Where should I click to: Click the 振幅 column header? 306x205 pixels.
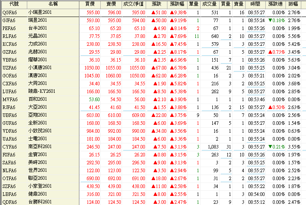(294, 4)
